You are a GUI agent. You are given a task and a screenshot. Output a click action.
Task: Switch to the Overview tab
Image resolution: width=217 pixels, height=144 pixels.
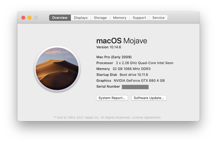point(60,18)
